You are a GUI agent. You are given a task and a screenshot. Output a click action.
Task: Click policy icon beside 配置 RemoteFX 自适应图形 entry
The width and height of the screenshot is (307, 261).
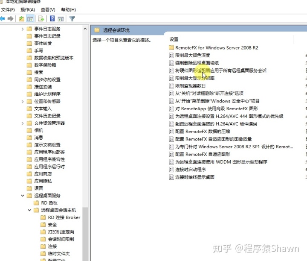tap(171, 154)
